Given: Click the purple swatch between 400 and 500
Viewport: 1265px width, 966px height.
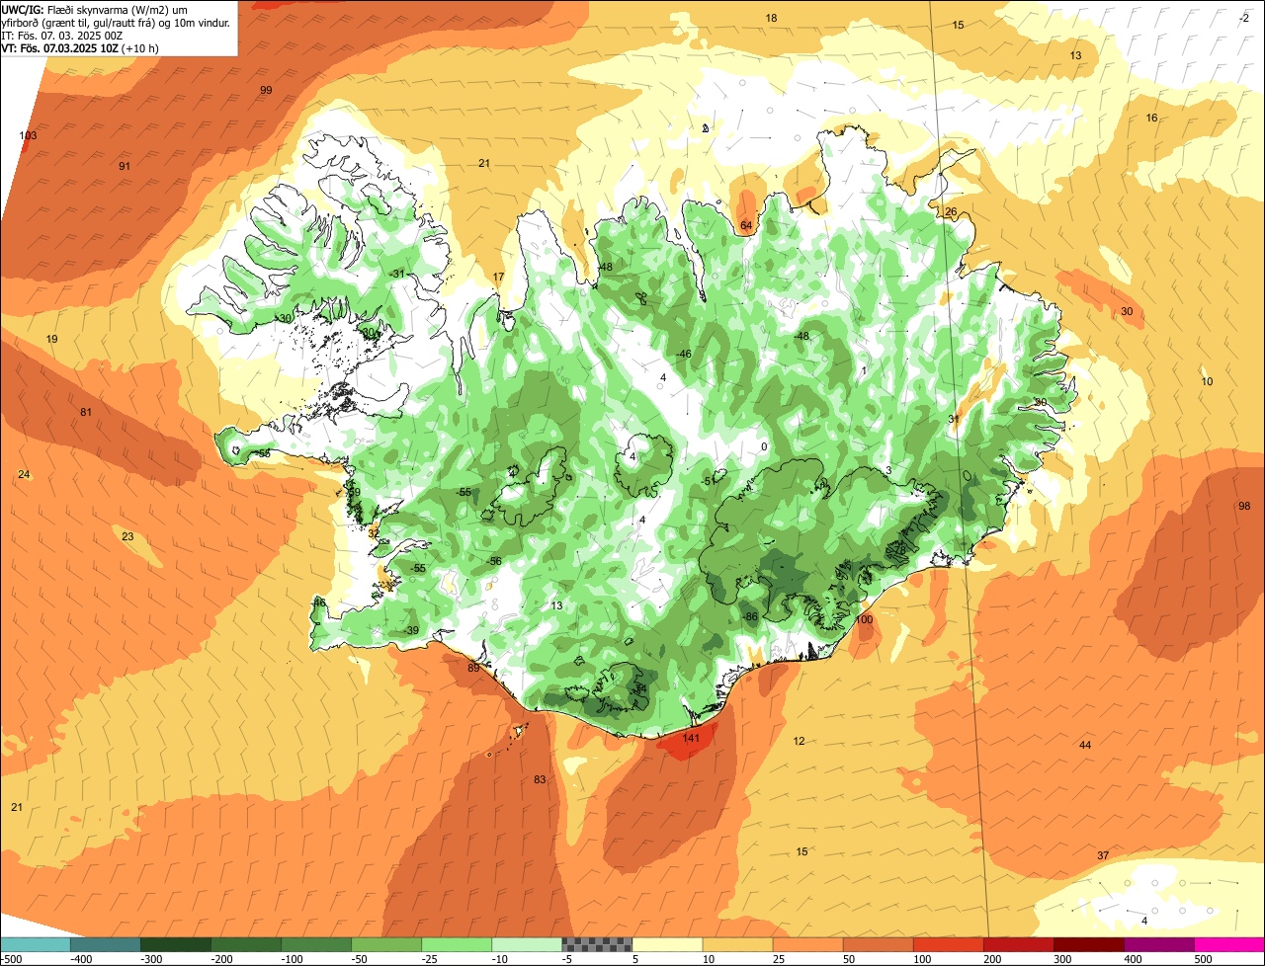Looking at the screenshot, I should tap(1158, 944).
